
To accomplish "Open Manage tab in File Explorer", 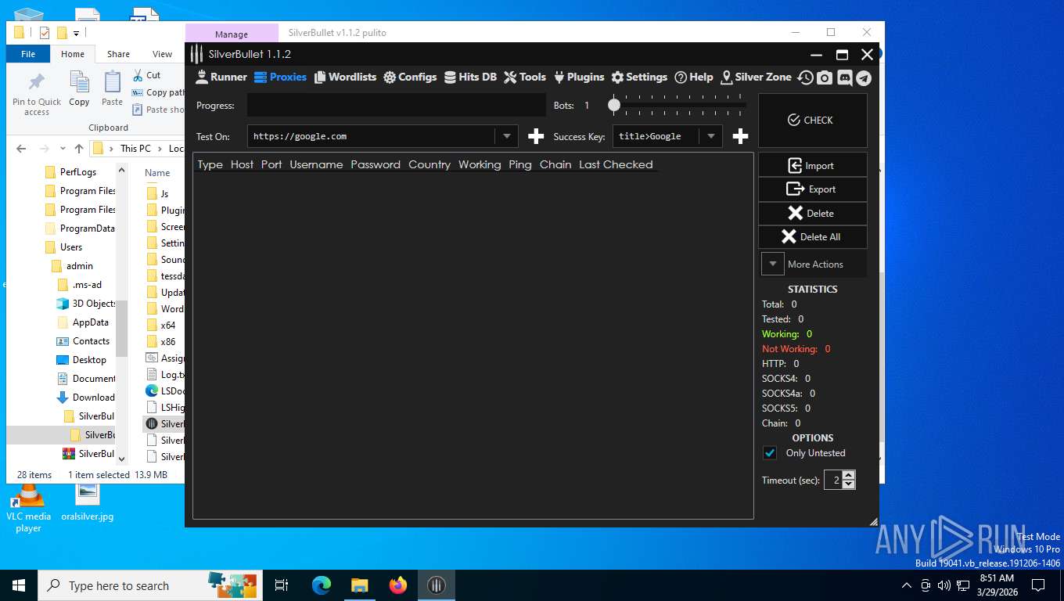I will 232,34.
